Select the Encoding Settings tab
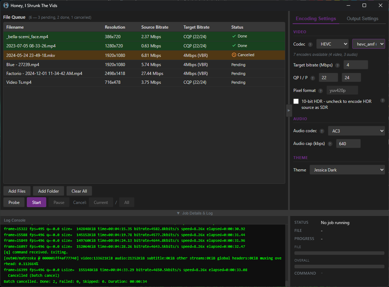 point(316,19)
